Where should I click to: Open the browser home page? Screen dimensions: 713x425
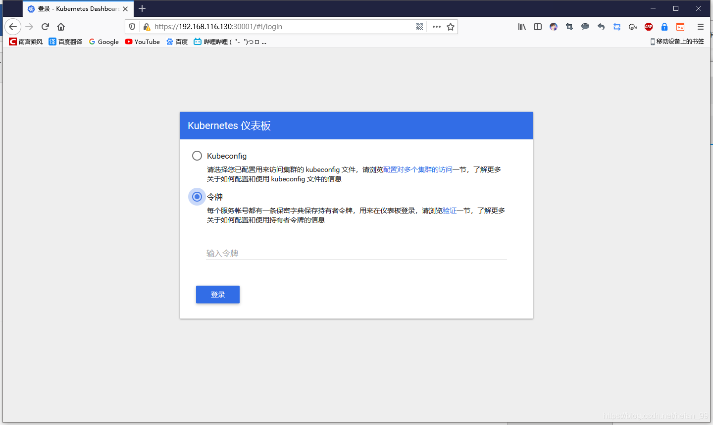pyautogui.click(x=61, y=27)
